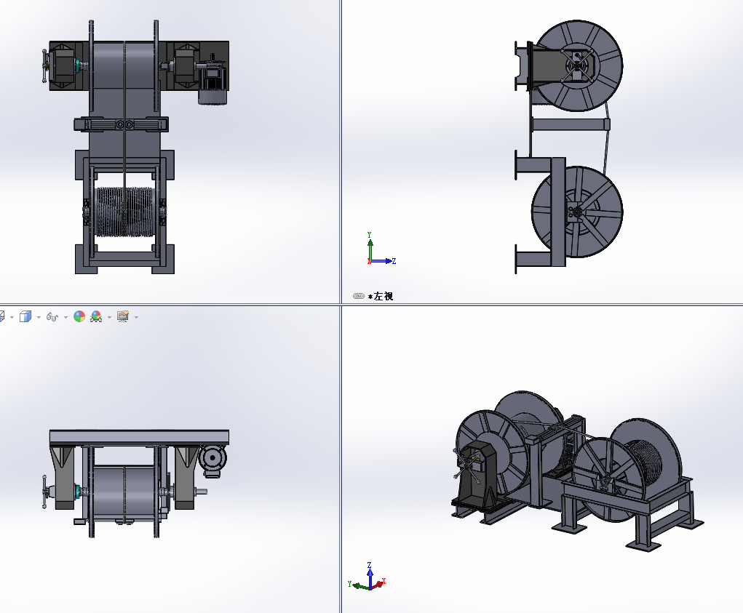The image size is (743, 613).
Task: Click the *左视 view name label
Action: pyautogui.click(x=381, y=297)
